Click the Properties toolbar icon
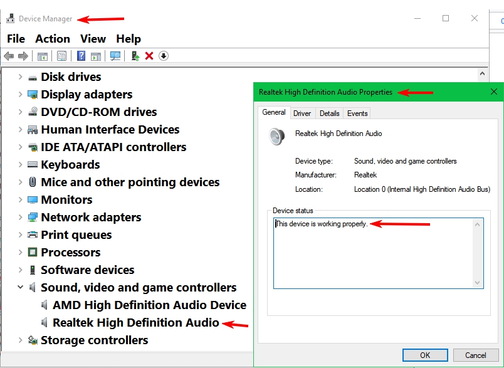The height and width of the screenshot is (368, 504). coord(61,56)
